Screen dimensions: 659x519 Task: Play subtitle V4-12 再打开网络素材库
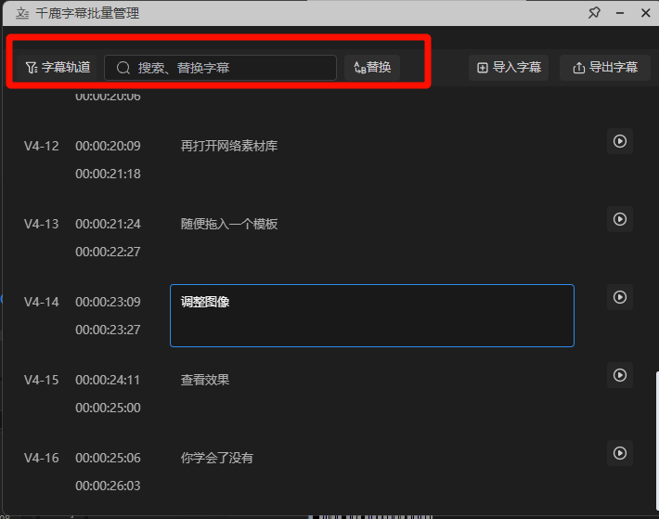[620, 141]
